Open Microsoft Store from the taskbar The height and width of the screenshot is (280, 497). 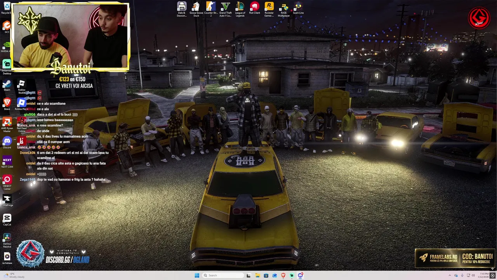pos(266,275)
